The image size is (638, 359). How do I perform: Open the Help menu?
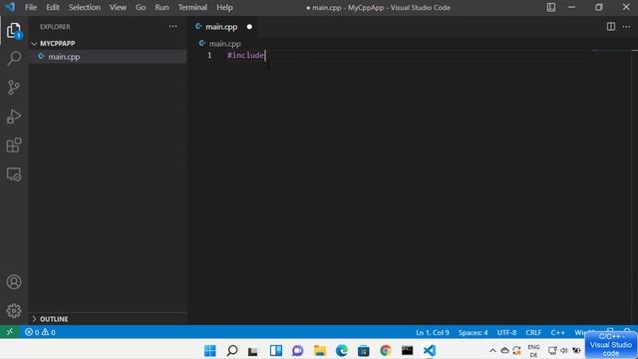(x=224, y=7)
